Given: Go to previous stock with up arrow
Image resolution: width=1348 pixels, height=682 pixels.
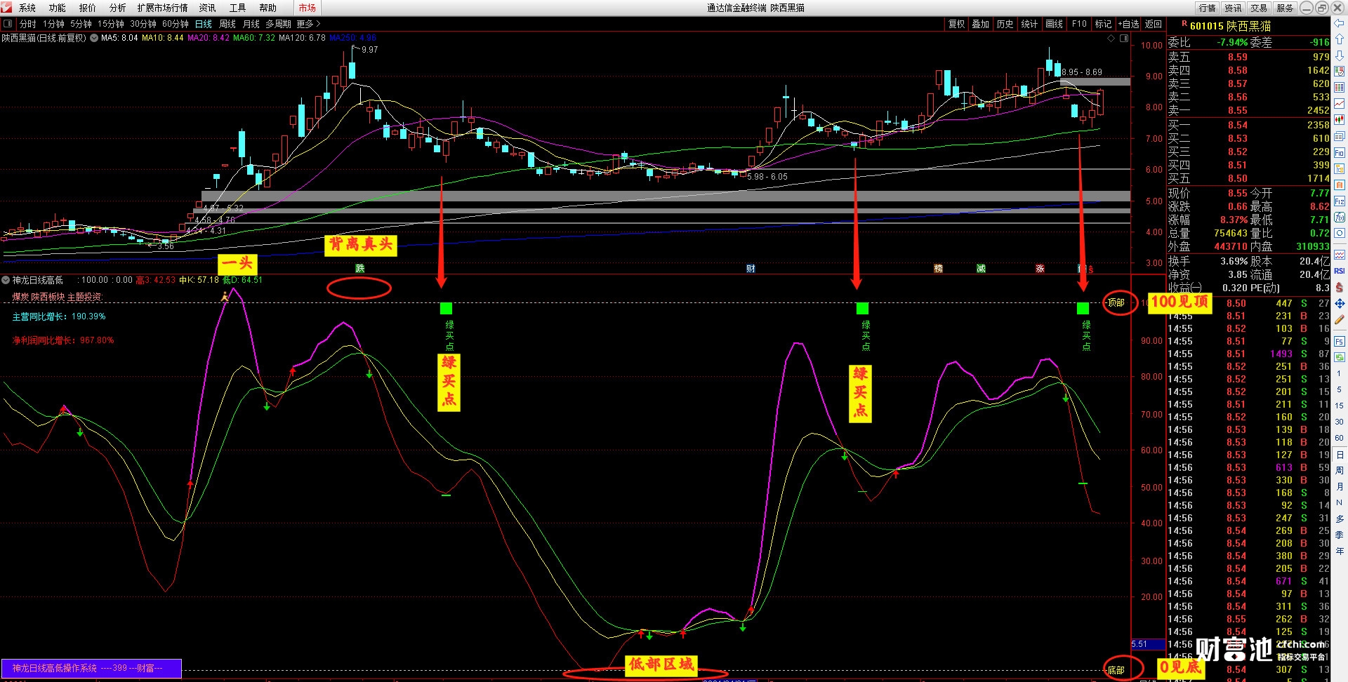Looking at the screenshot, I should pyautogui.click(x=1340, y=39).
